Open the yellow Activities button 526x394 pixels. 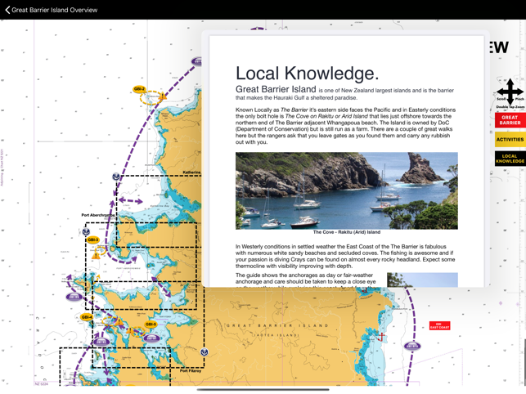[509, 140]
